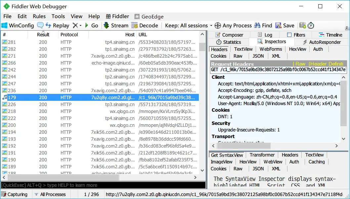Sort by the Result column header

click(x=43, y=35)
